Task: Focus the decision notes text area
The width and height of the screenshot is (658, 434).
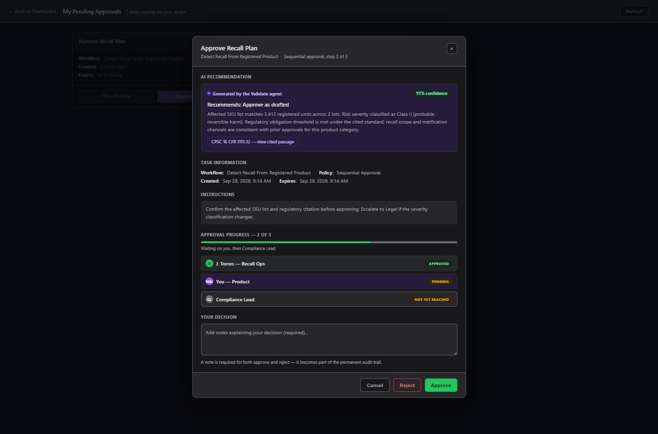Action: pyautogui.click(x=329, y=340)
